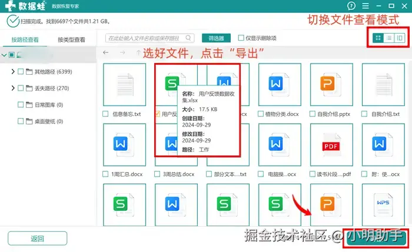Click the 部分文本....txt file name

click(x=230, y=174)
